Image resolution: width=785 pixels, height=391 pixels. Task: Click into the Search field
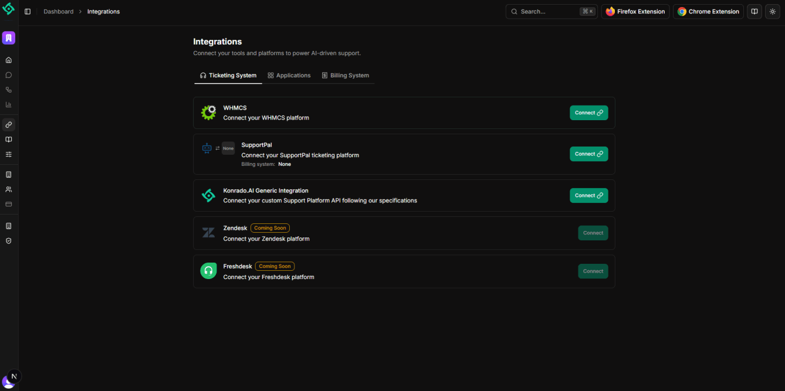551,12
